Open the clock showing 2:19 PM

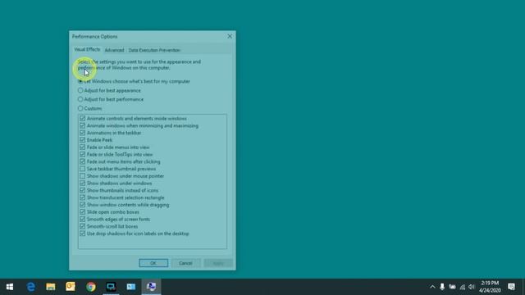[x=490, y=287]
